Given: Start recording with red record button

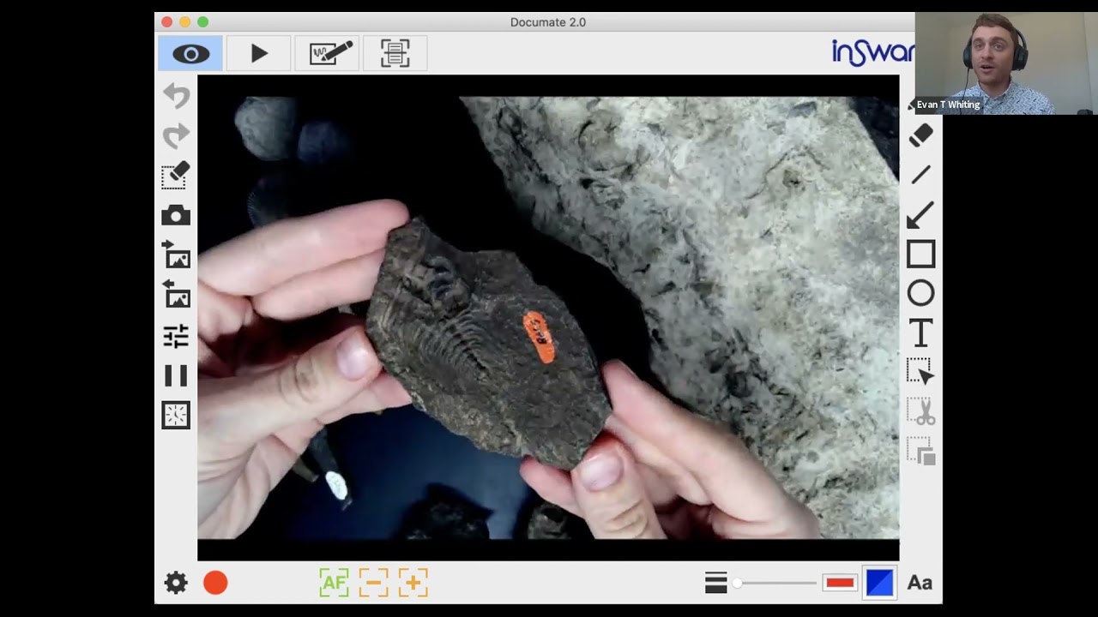Looking at the screenshot, I should [215, 584].
